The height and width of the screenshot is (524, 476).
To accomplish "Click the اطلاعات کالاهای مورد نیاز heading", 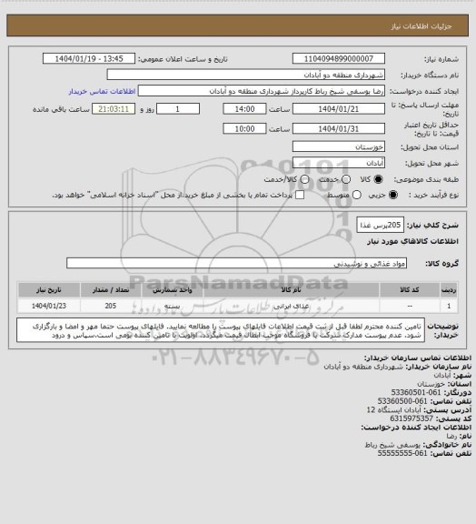I will point(412,241).
